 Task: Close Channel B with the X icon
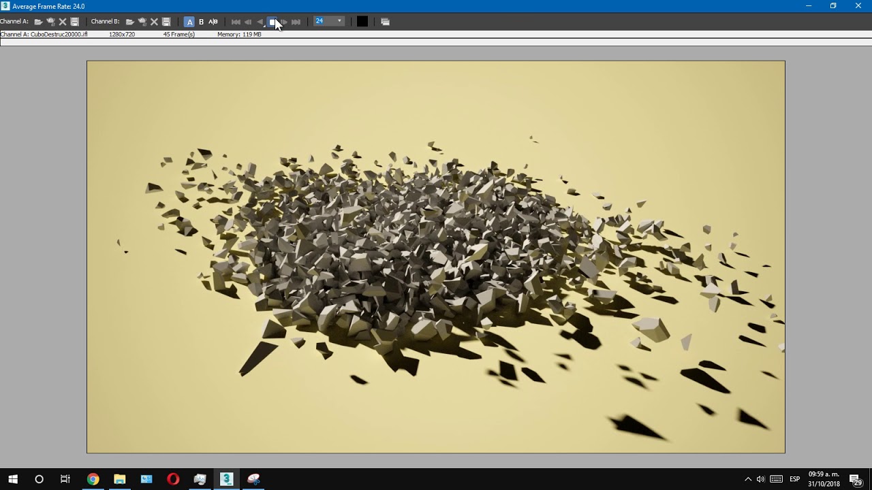pos(154,22)
